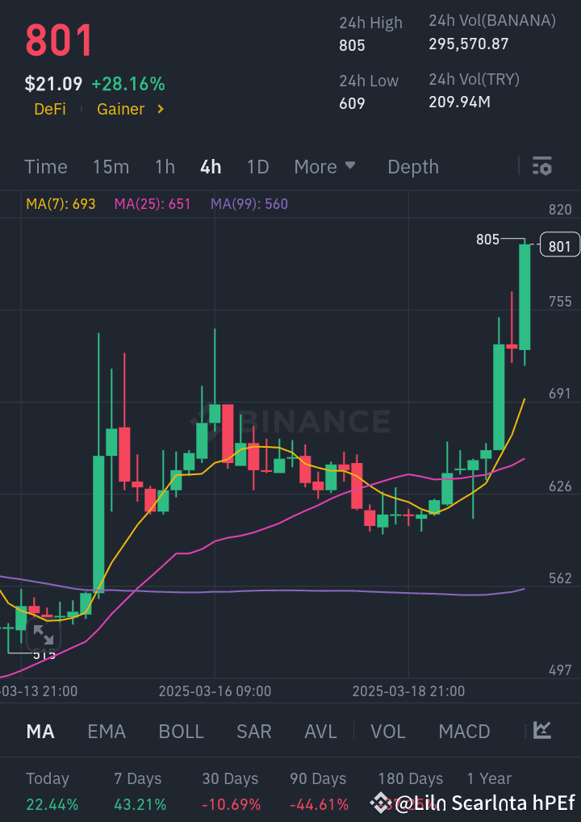The width and height of the screenshot is (581, 822).
Task: Open the Gainer tag link
Action: 121,109
